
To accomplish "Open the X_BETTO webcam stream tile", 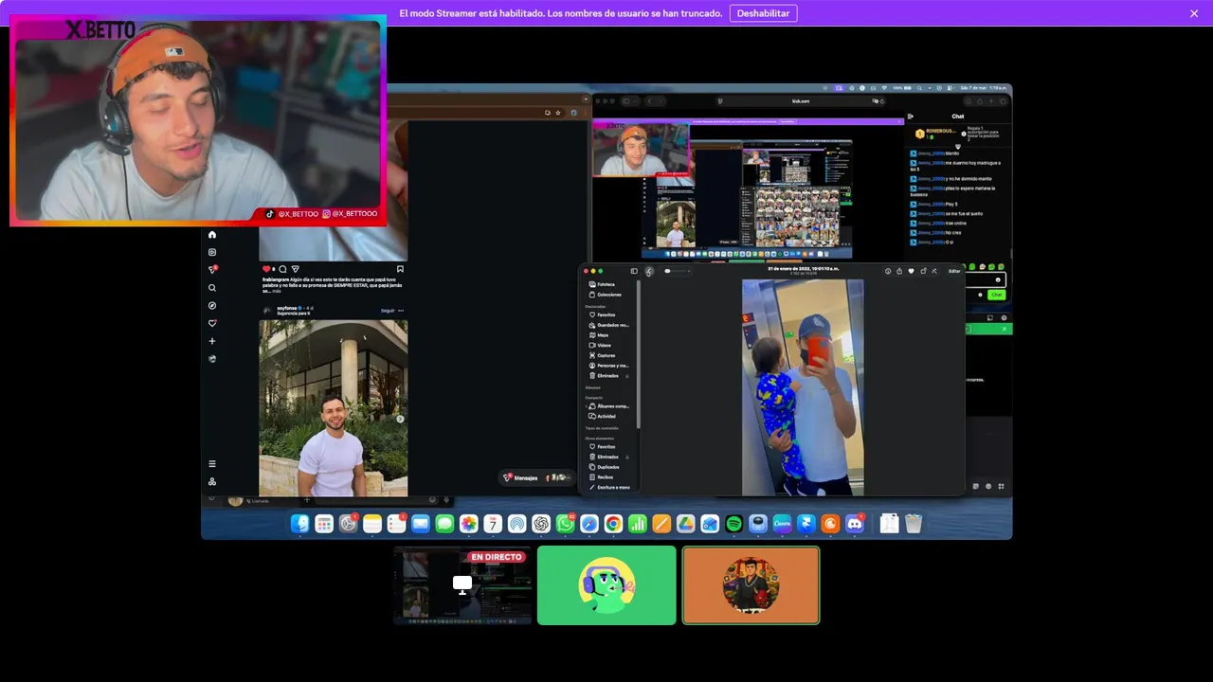I will [x=198, y=120].
